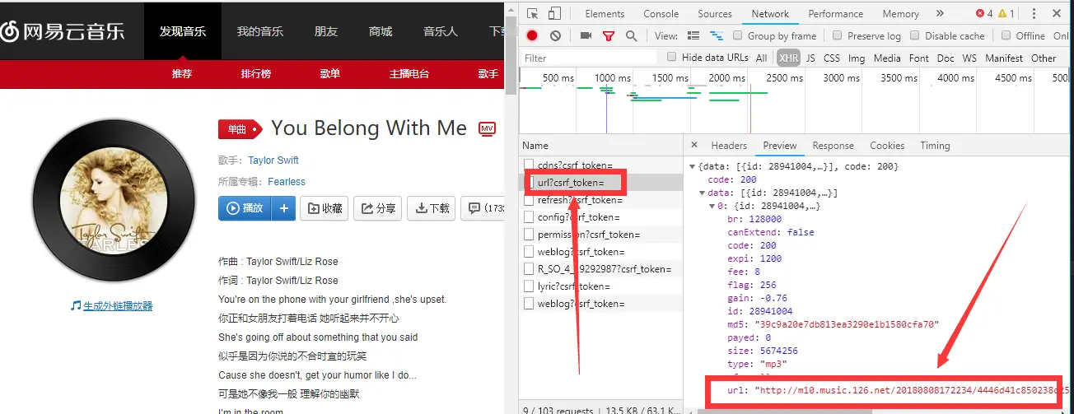
Task: Filter requests by Media type
Action: tap(887, 58)
